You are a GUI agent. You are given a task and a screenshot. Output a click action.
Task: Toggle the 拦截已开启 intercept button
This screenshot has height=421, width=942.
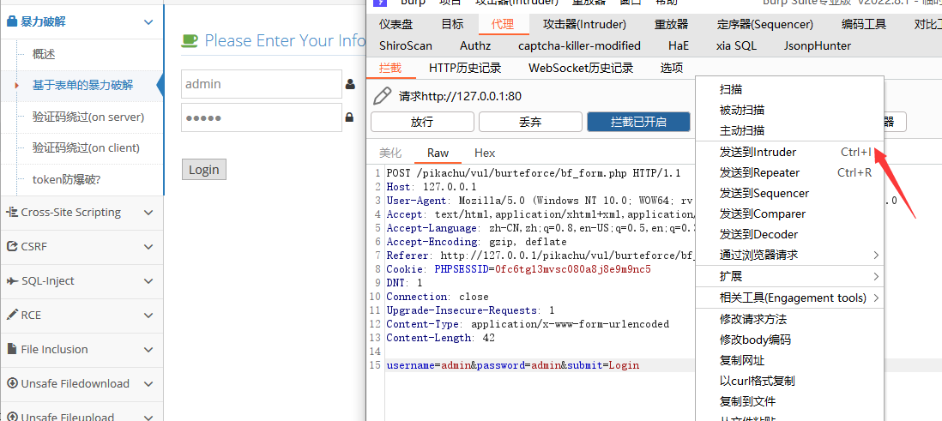point(638,122)
